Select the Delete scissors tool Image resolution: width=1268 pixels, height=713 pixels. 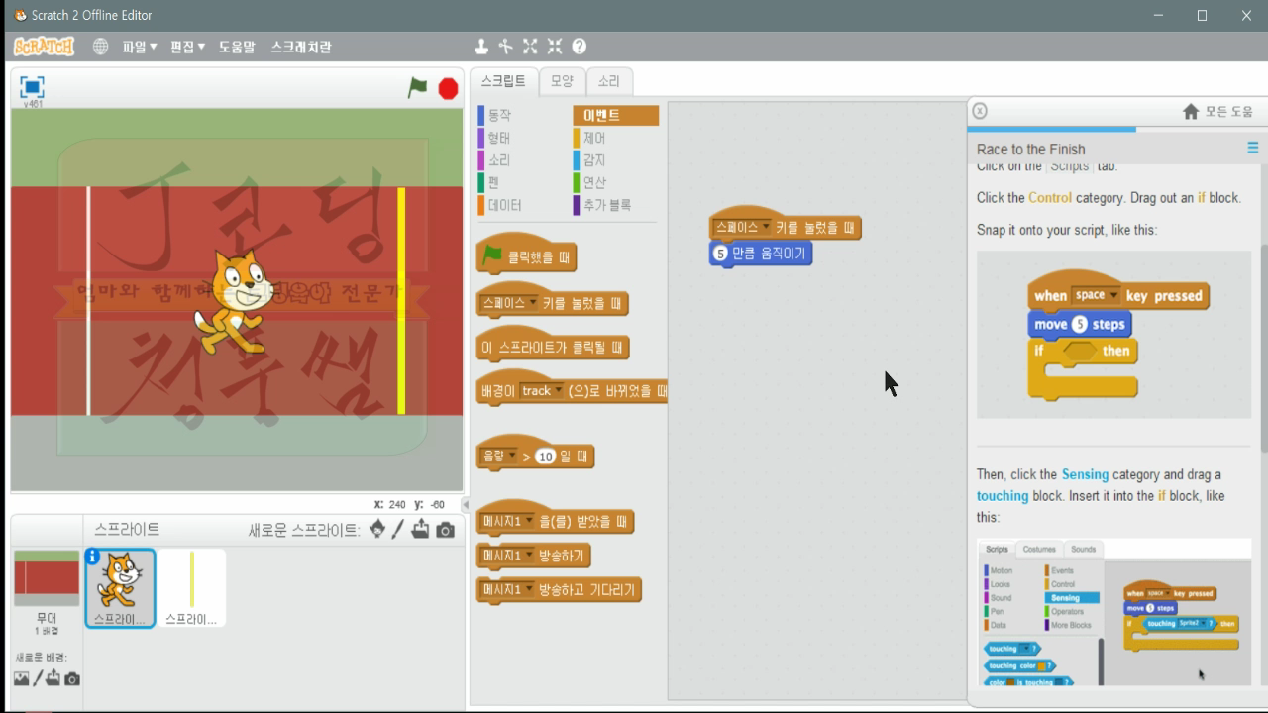click(505, 47)
